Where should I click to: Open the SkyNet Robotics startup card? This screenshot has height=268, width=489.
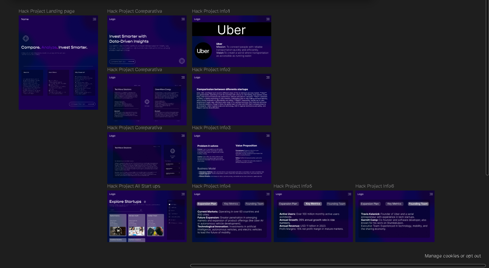pos(118,225)
